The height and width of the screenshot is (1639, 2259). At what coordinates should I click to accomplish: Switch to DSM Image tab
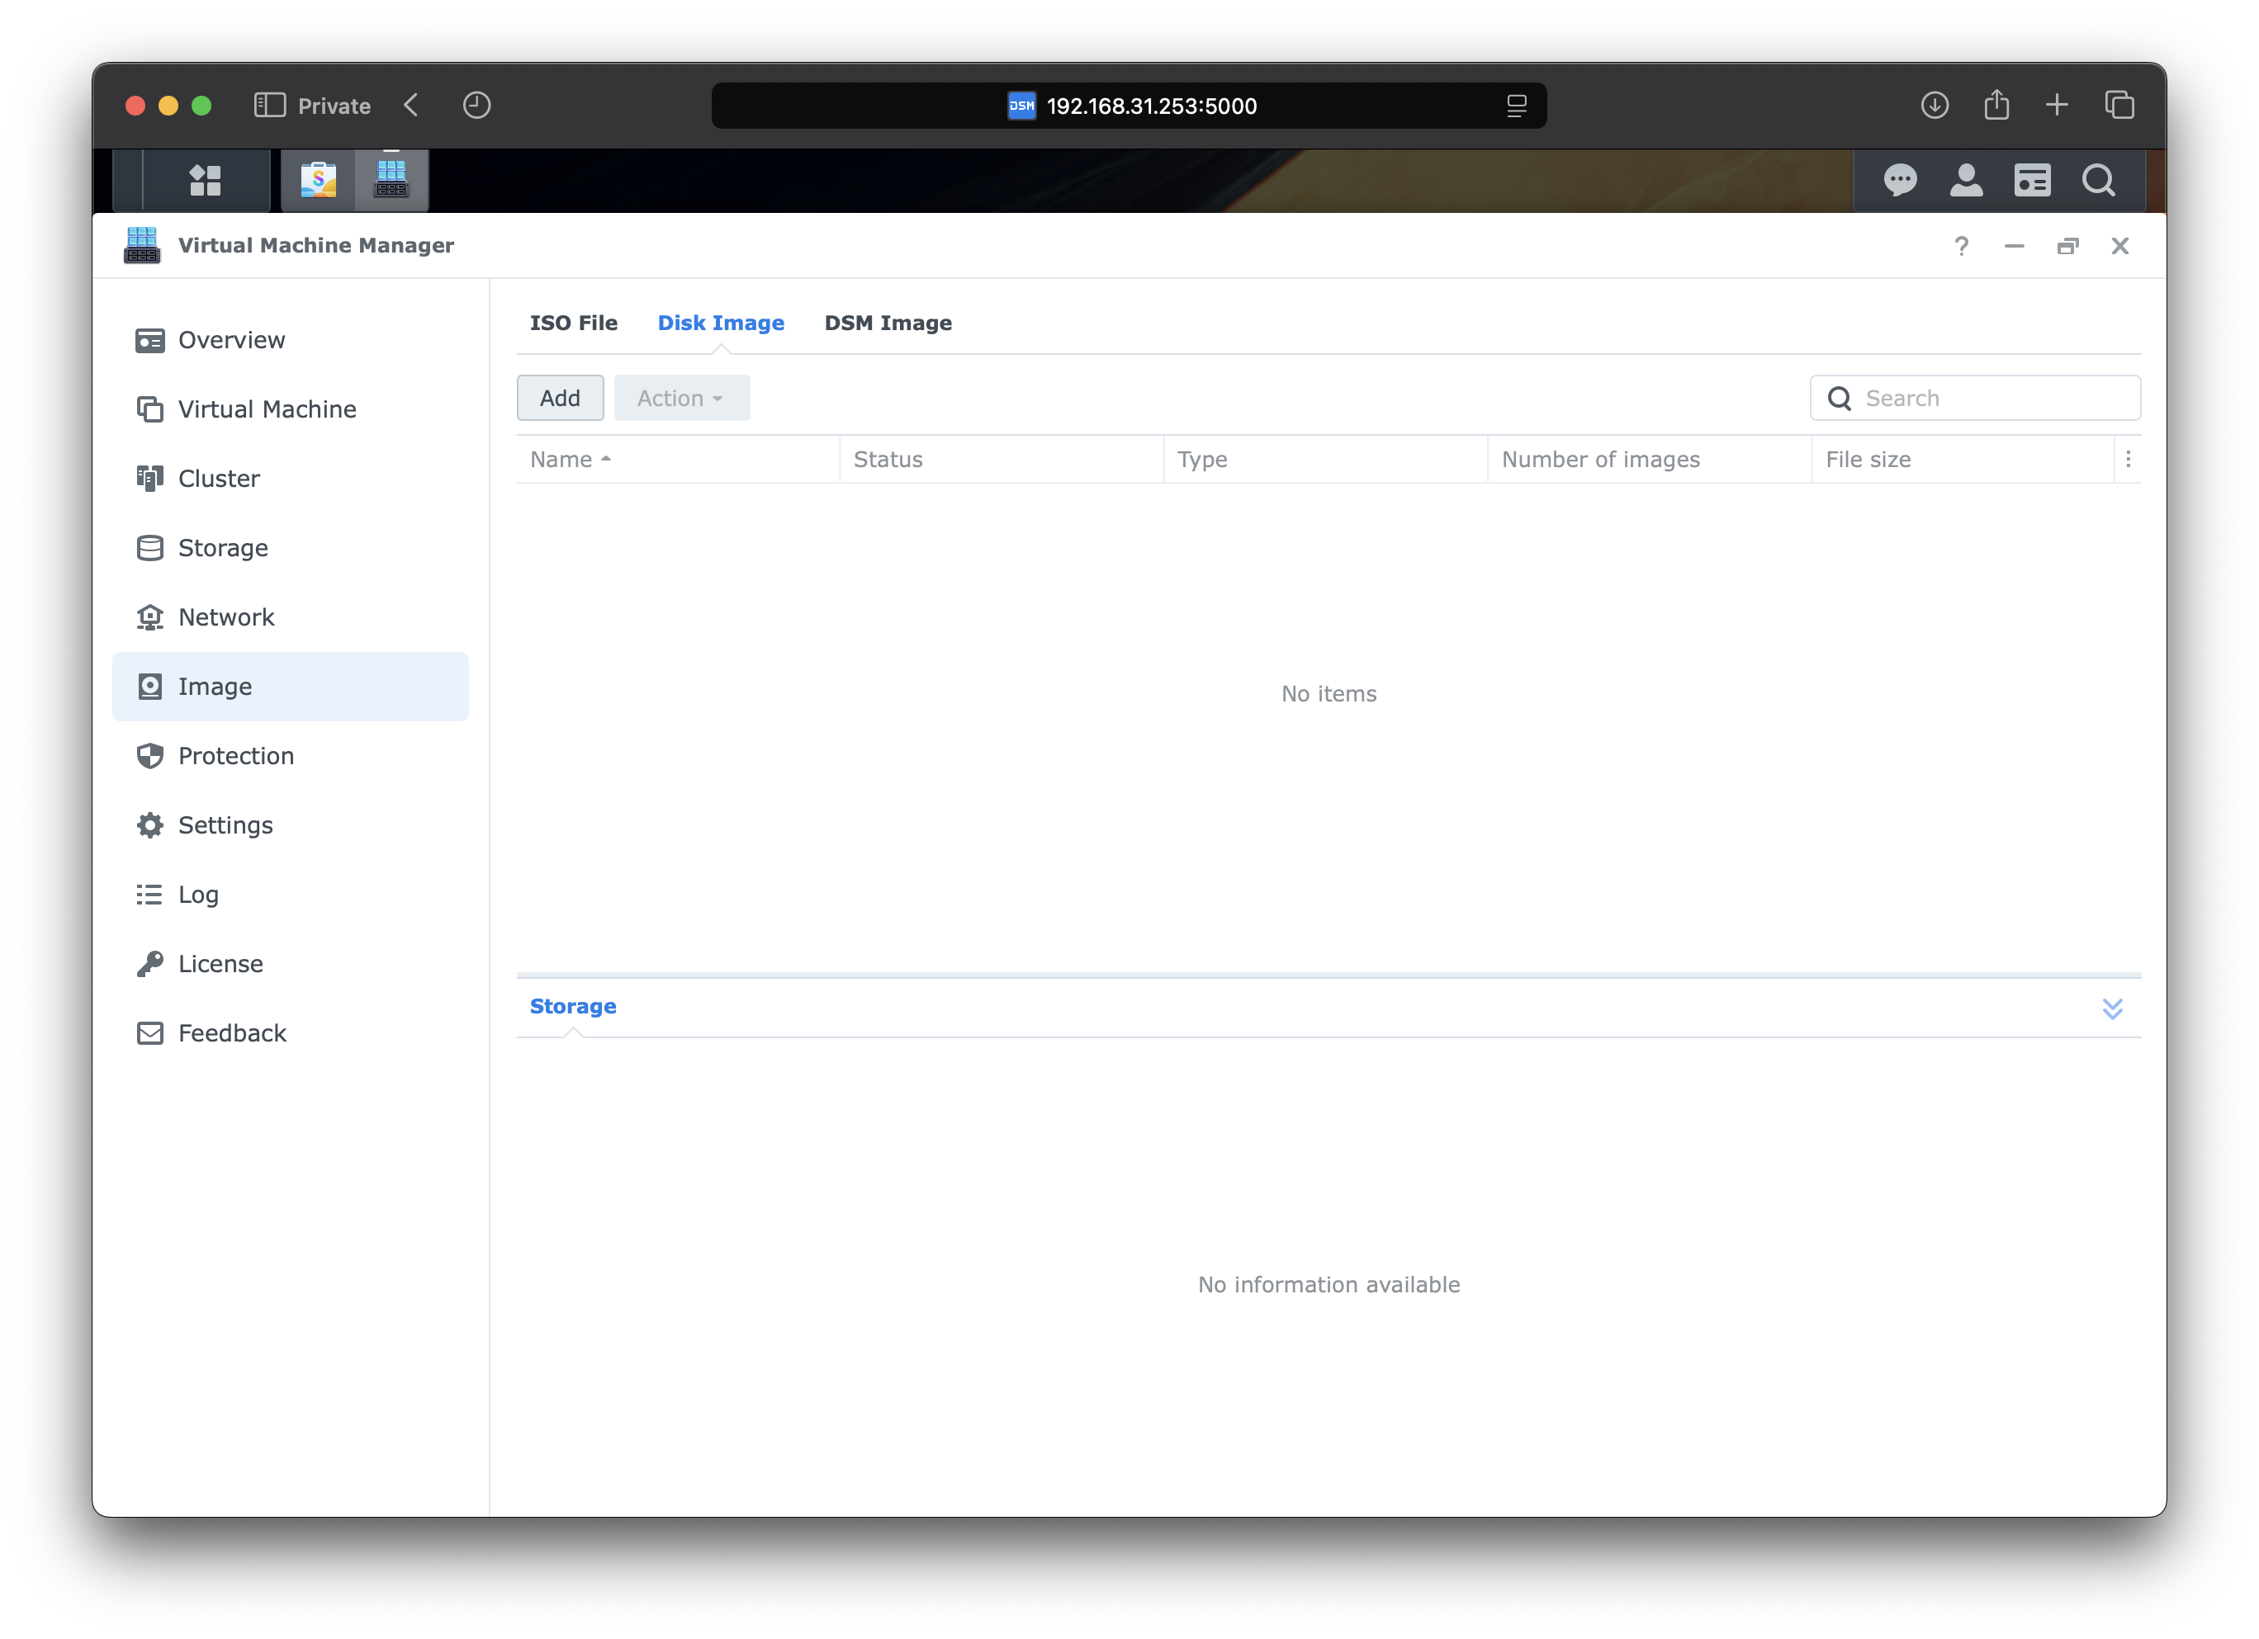click(888, 323)
